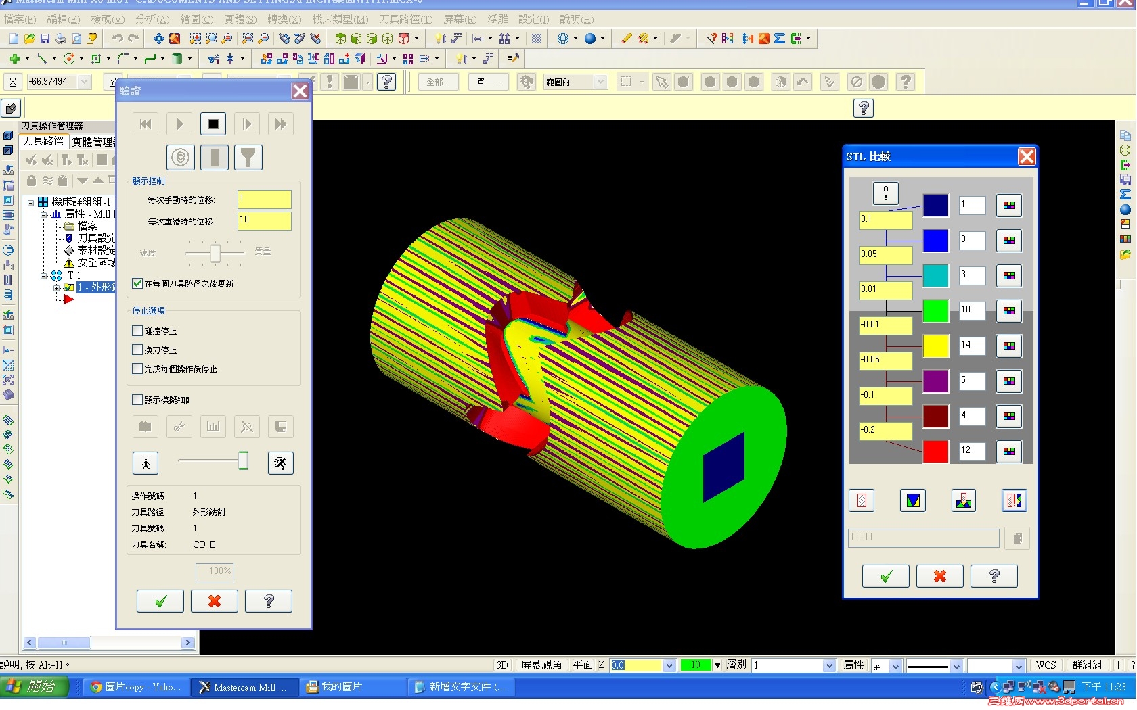Open the point style dropdown in status bar

895,665
